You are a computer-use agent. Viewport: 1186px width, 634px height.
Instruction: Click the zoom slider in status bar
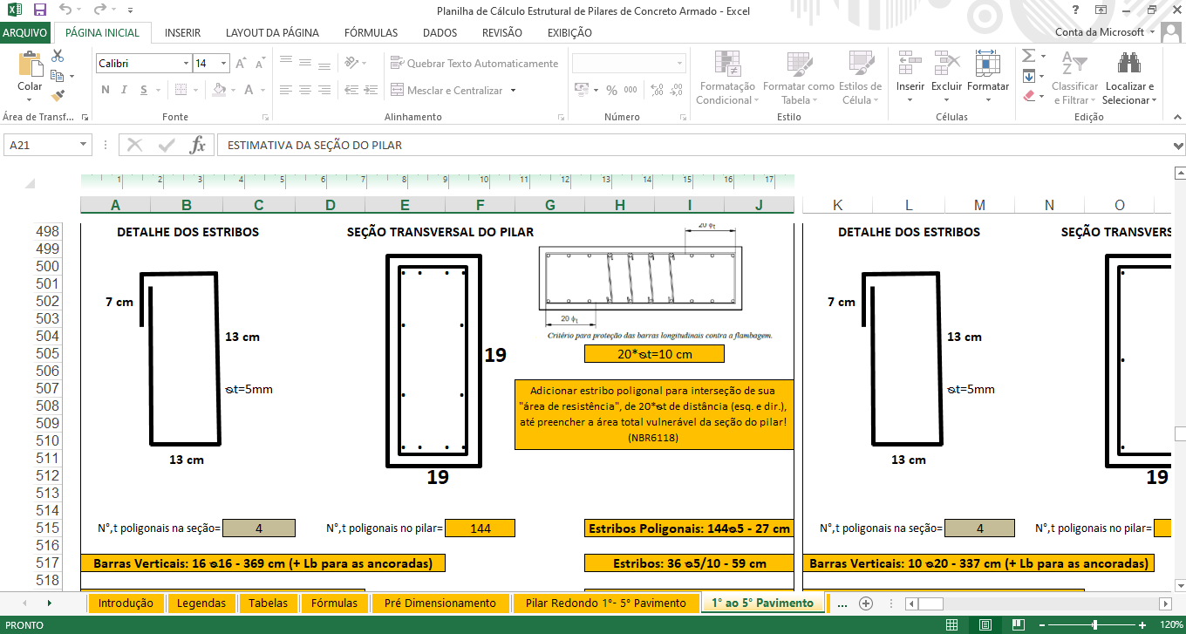tap(1095, 624)
